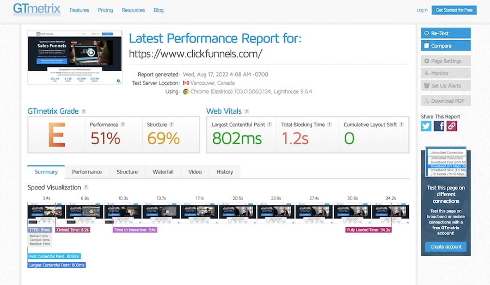Image resolution: width=490 pixels, height=285 pixels.
Task: Click the Onload Time: 4.2s marker
Action: coord(73,230)
